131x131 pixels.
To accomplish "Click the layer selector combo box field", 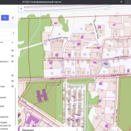I will coord(8,33).
